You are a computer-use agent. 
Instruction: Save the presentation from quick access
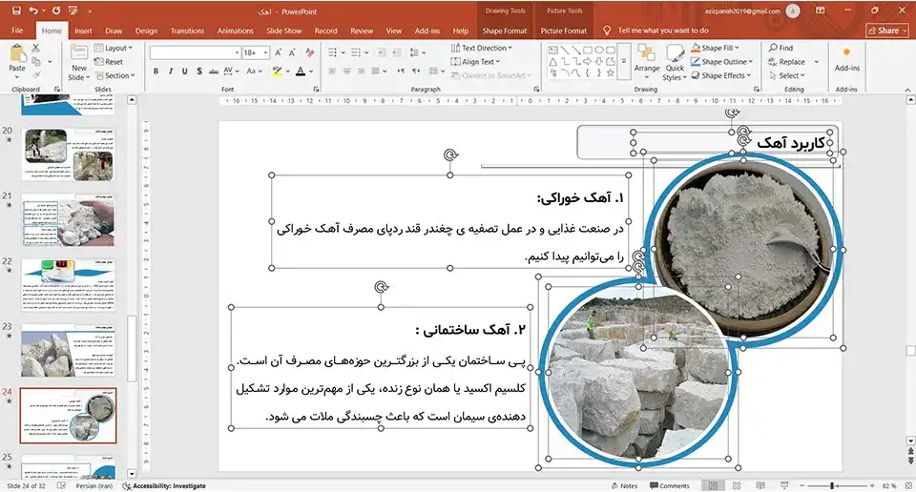(x=16, y=10)
